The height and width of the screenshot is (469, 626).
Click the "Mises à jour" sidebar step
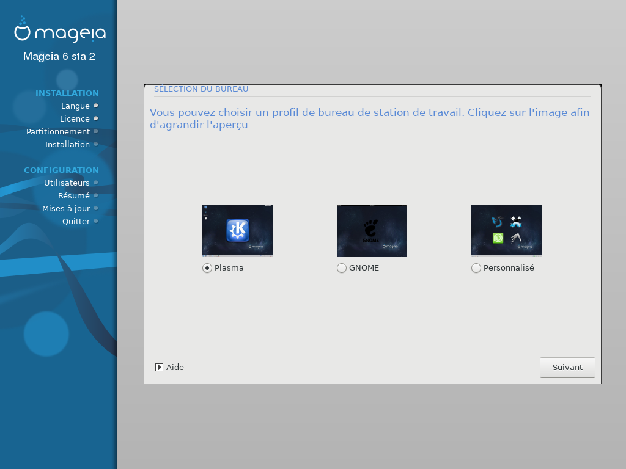tap(66, 209)
